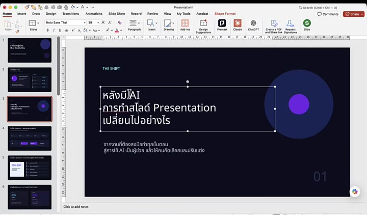This screenshot has height=215, width=367.
Task: Click the Comments button
Action: click(x=328, y=14)
